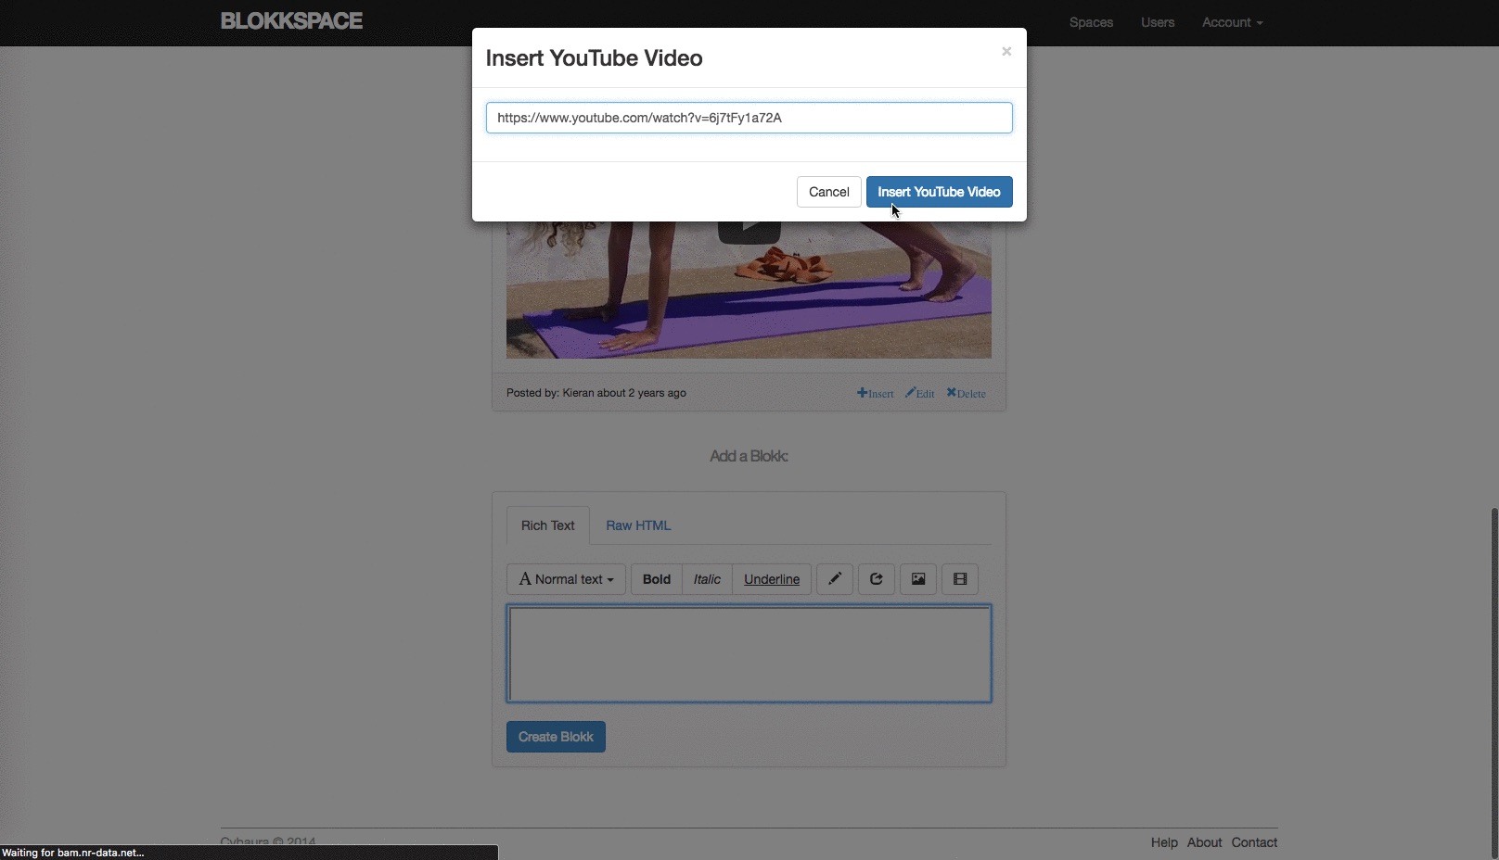This screenshot has width=1499, height=860.
Task: Close the Insert YouTube Video dialog
Action: (1006, 52)
